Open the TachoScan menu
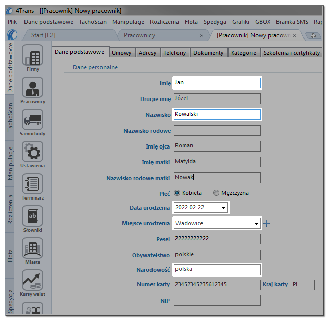Viewport: 329px width, 321px height. pyautogui.click(x=93, y=22)
